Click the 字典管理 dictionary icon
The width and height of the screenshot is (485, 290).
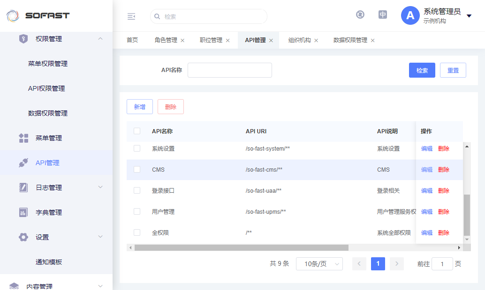tap(23, 212)
